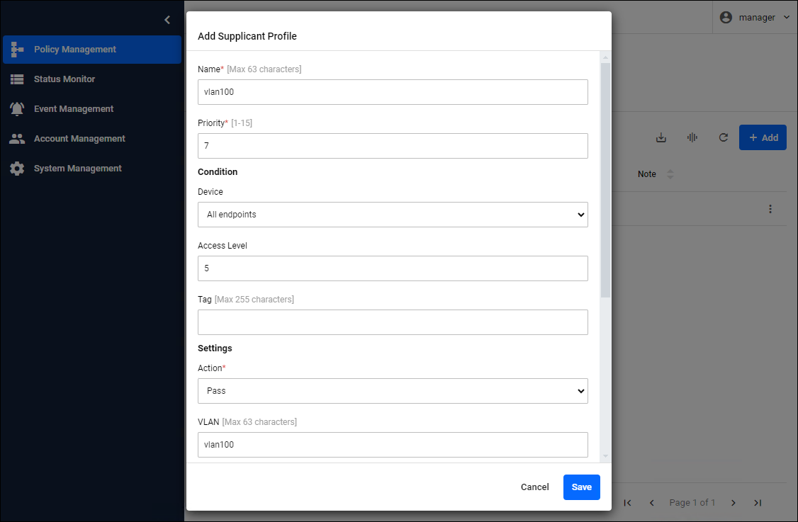The width and height of the screenshot is (798, 522).
Task: Open Status Monitor in the sidebar
Action: [64, 79]
